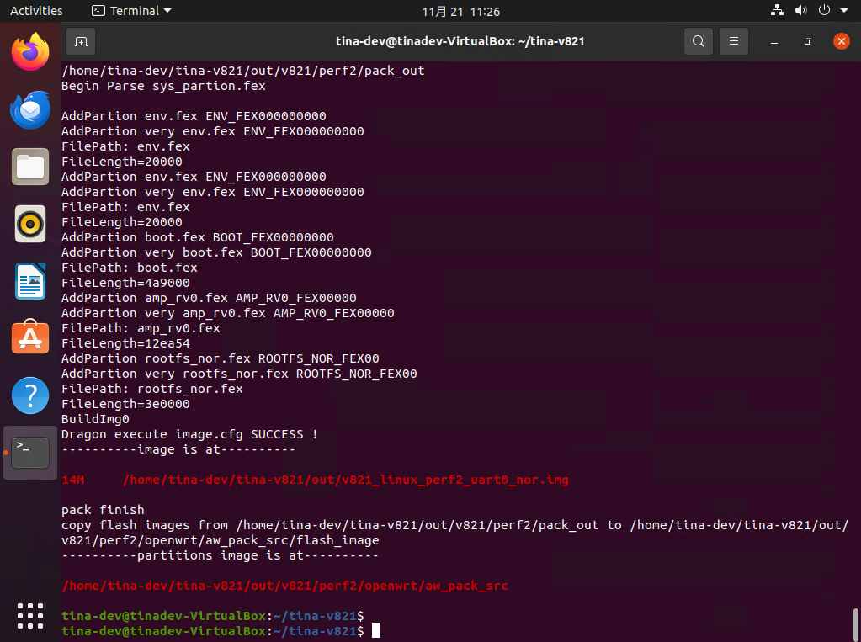The height and width of the screenshot is (642, 861).
Task: Open LibreOffice Writer from the dock
Action: coord(30,281)
